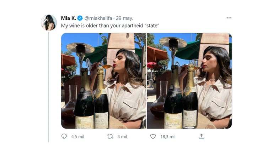
Task: Click the 18,3 mil likes count
Action: 167,136
